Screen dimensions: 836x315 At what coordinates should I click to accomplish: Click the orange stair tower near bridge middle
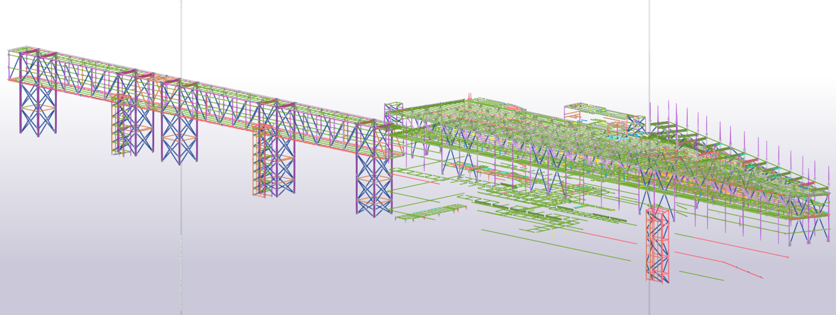coord(263,161)
